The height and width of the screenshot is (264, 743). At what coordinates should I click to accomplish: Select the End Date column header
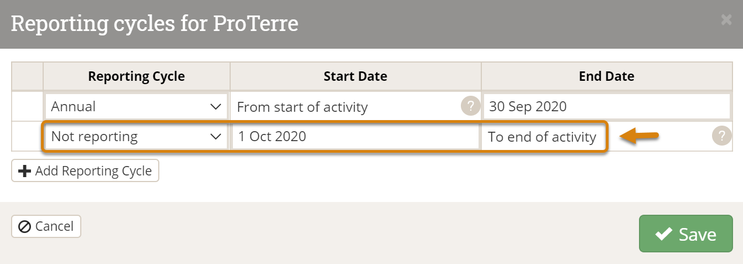(x=606, y=76)
